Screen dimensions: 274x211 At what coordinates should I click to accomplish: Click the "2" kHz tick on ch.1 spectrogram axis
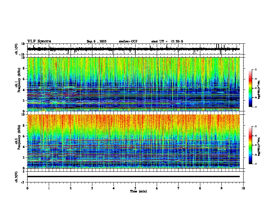24,101
